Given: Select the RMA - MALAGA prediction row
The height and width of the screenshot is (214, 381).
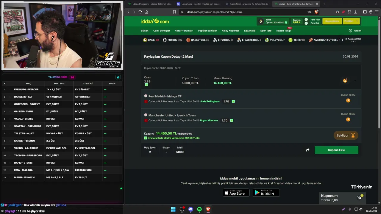Looking at the screenshot, I should (x=62, y=170).
